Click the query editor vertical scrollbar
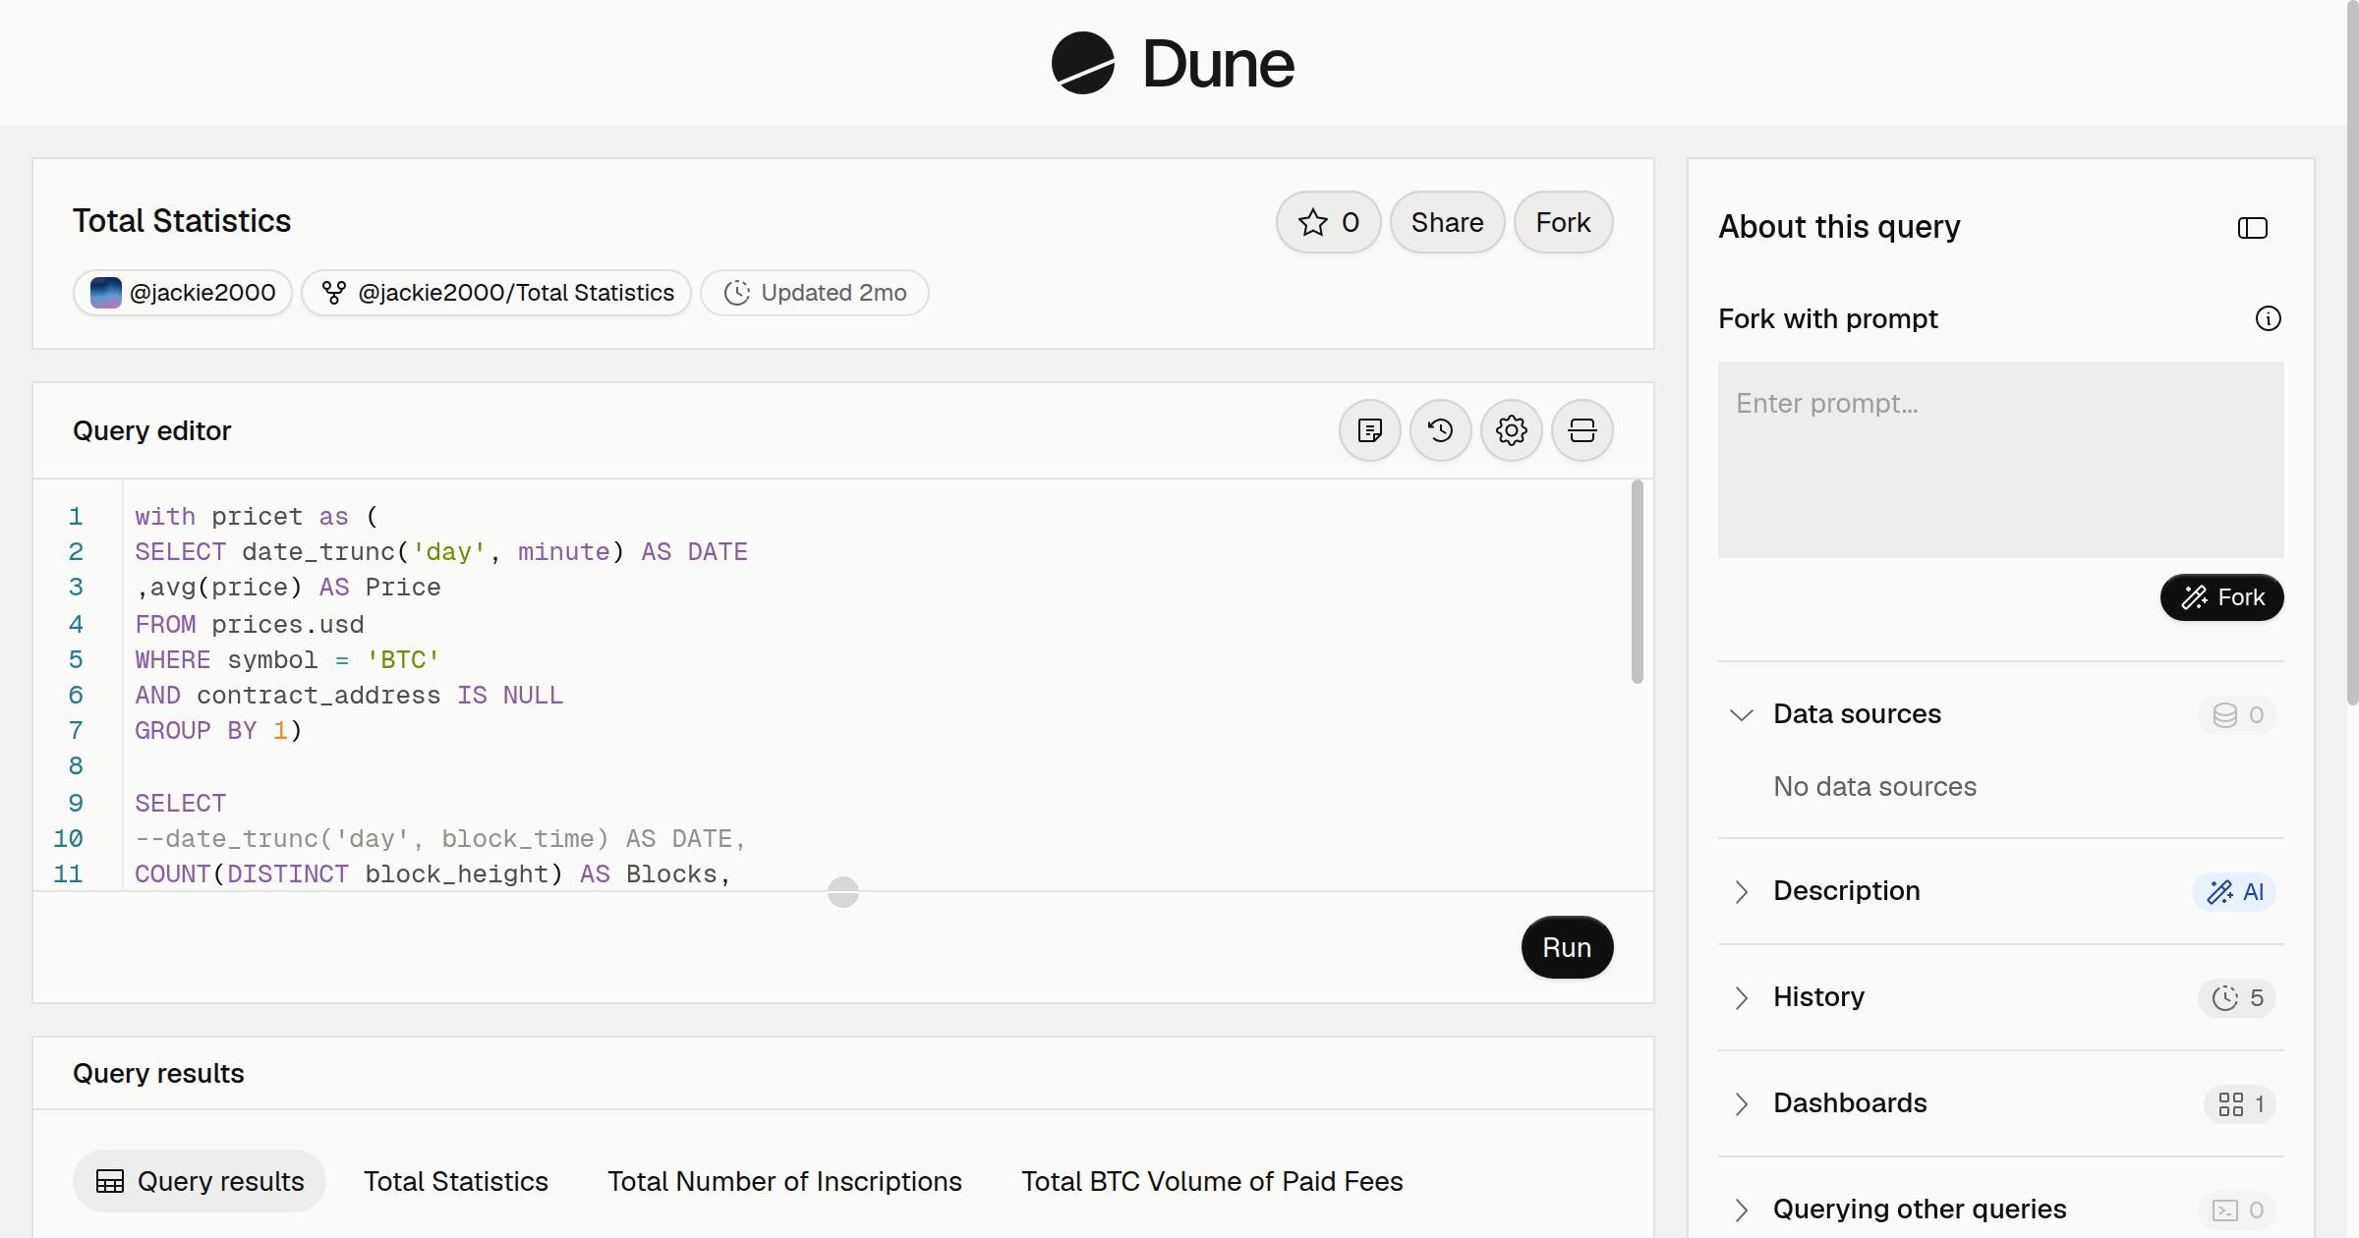Screen dimensions: 2359x1238 click(x=1637, y=581)
